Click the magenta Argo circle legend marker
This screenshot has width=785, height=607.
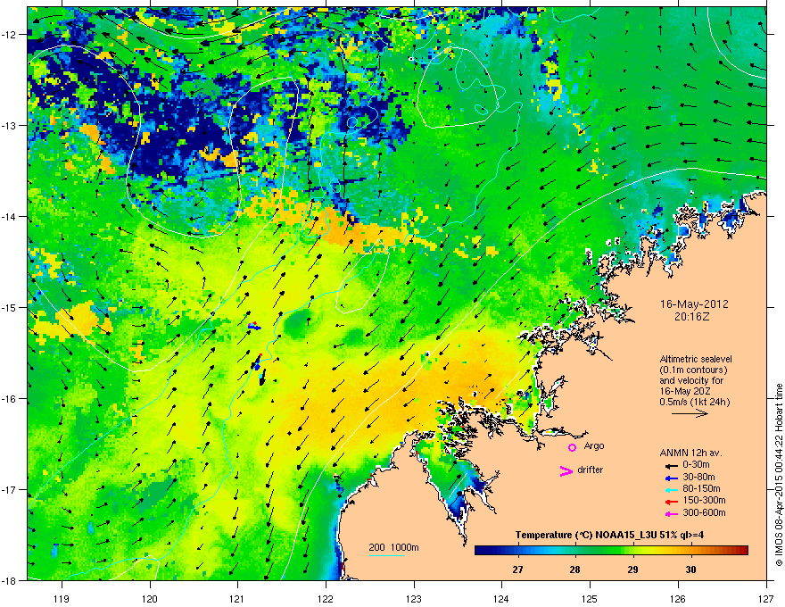(572, 447)
